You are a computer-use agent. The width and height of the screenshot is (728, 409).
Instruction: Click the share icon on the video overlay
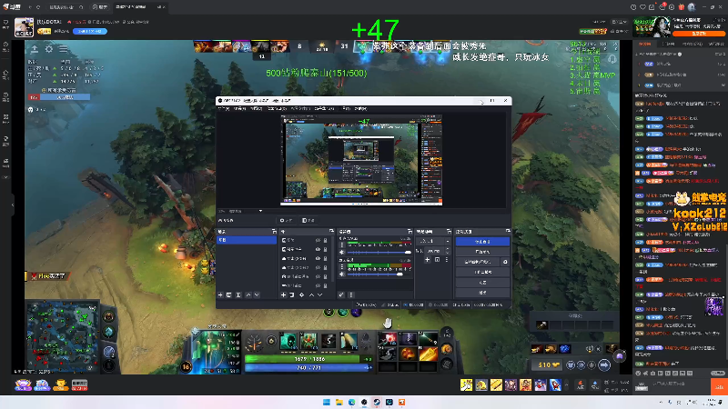(35, 49)
